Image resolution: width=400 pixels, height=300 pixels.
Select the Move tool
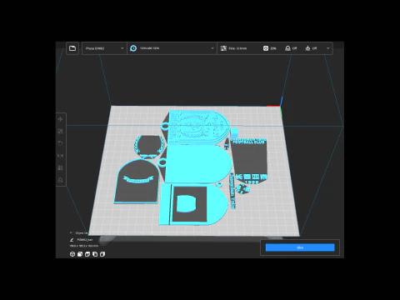coord(60,119)
